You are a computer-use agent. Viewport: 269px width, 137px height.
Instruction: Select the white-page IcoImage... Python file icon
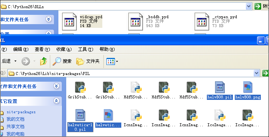pos(220,115)
